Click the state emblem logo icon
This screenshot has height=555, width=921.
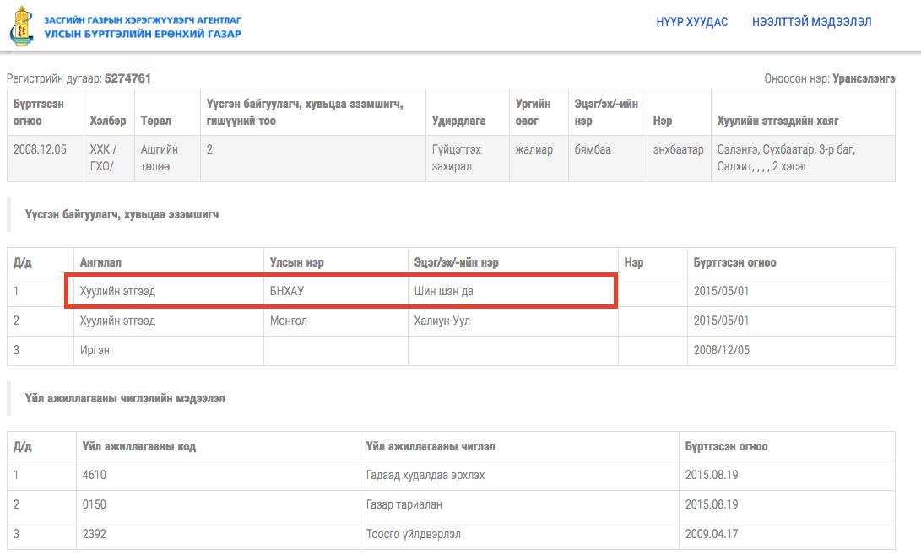coord(22,26)
